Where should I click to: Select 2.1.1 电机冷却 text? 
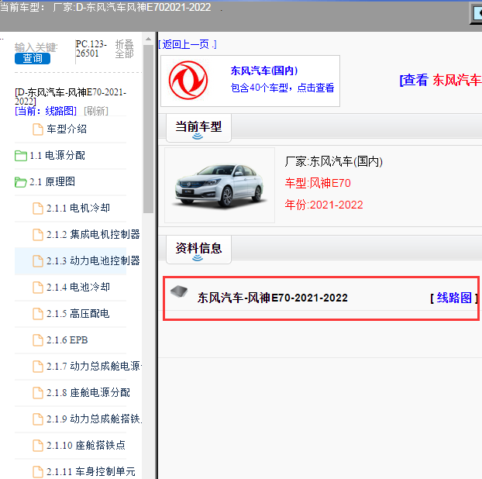click(x=78, y=208)
